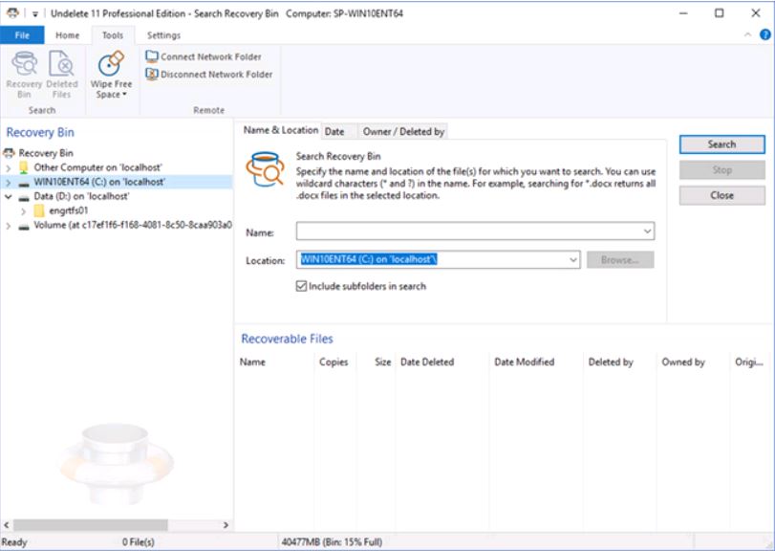Open the File menu
Viewport: 775px width, 551px height.
pos(22,35)
